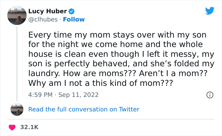This screenshot has width=222, height=136.
Task: Follow the @clhubes account
Action: coord(74,20)
